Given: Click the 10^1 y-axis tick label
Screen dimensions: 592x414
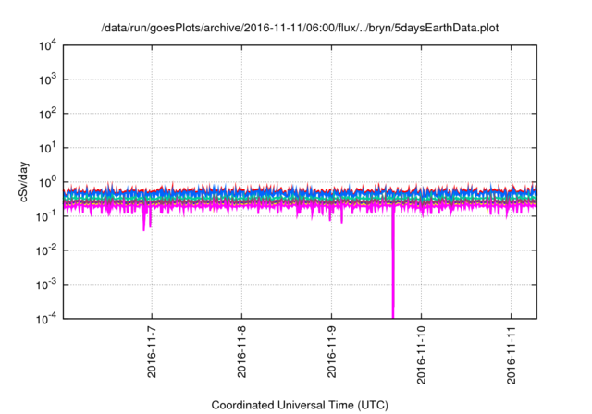Looking at the screenshot, I should (48, 148).
